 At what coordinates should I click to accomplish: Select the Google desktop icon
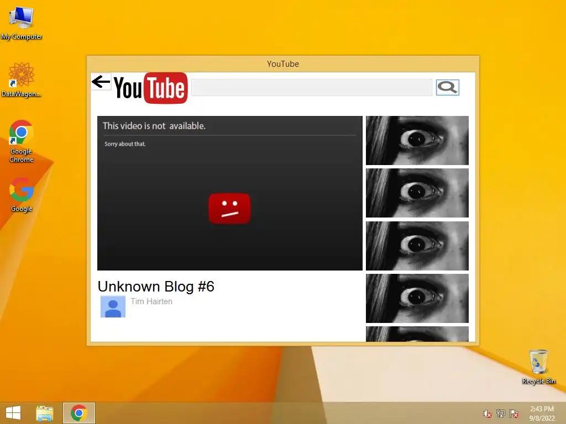tap(22, 195)
